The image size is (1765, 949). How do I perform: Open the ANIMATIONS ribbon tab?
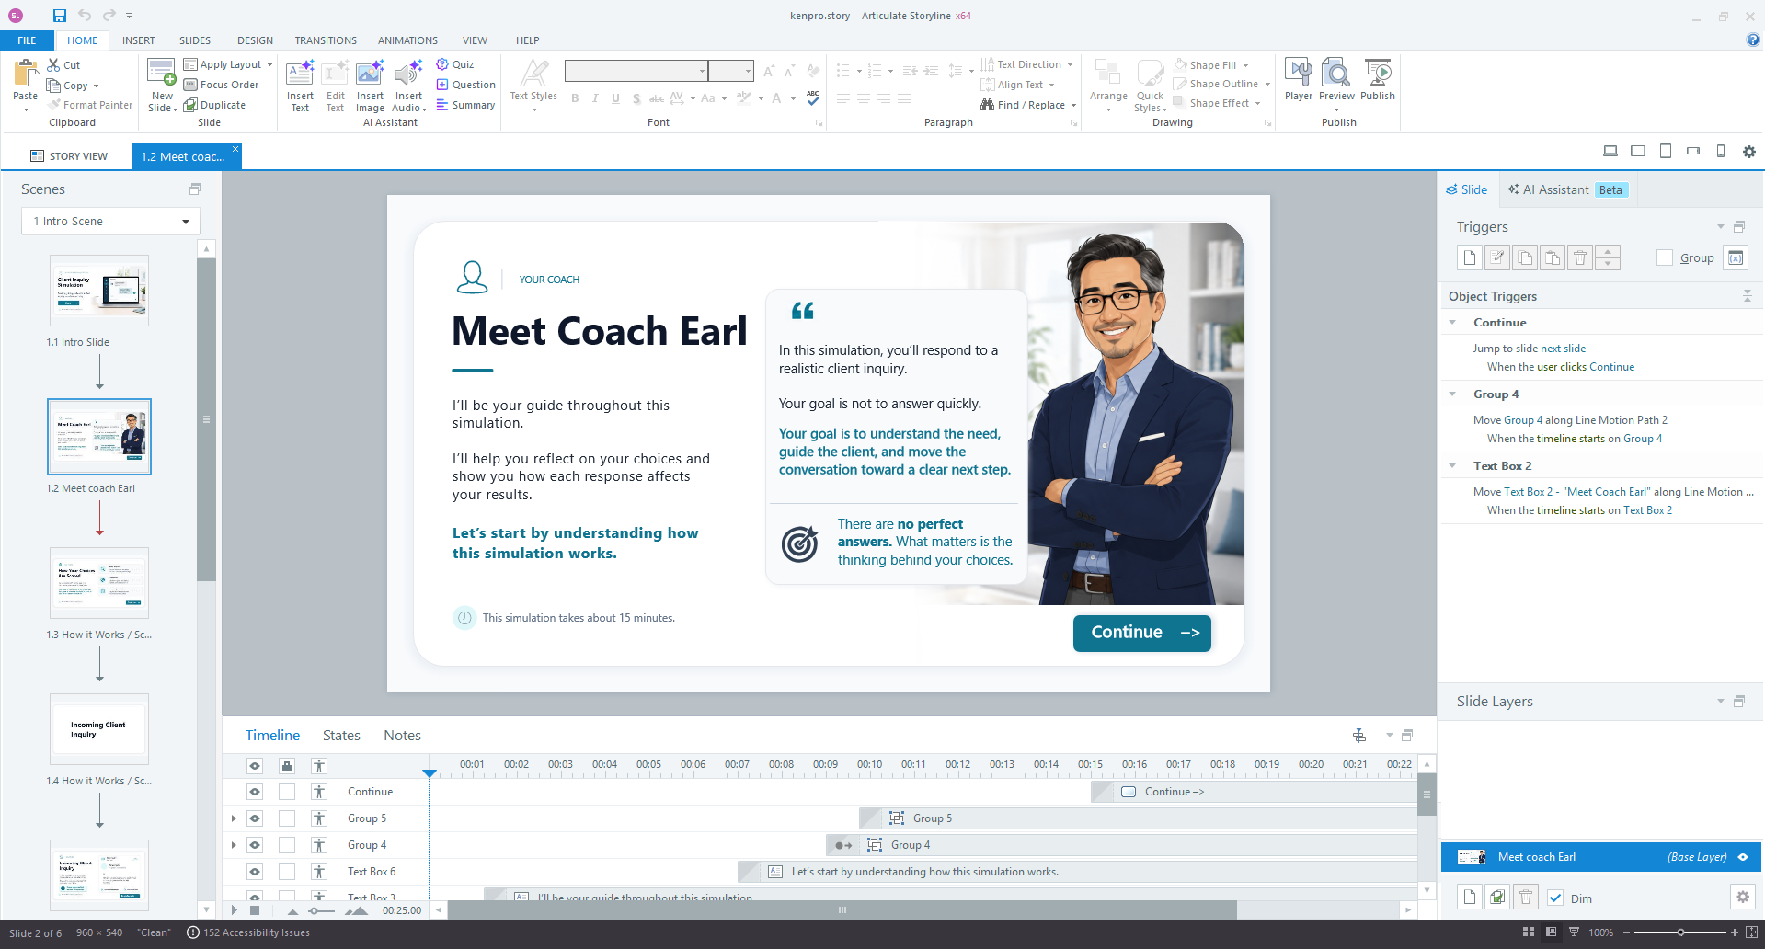coord(407,40)
